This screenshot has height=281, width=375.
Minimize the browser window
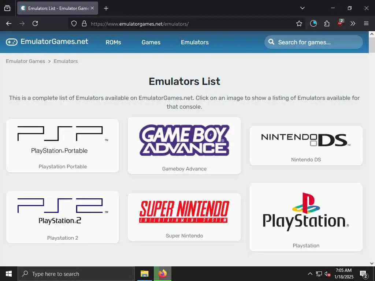point(333,8)
